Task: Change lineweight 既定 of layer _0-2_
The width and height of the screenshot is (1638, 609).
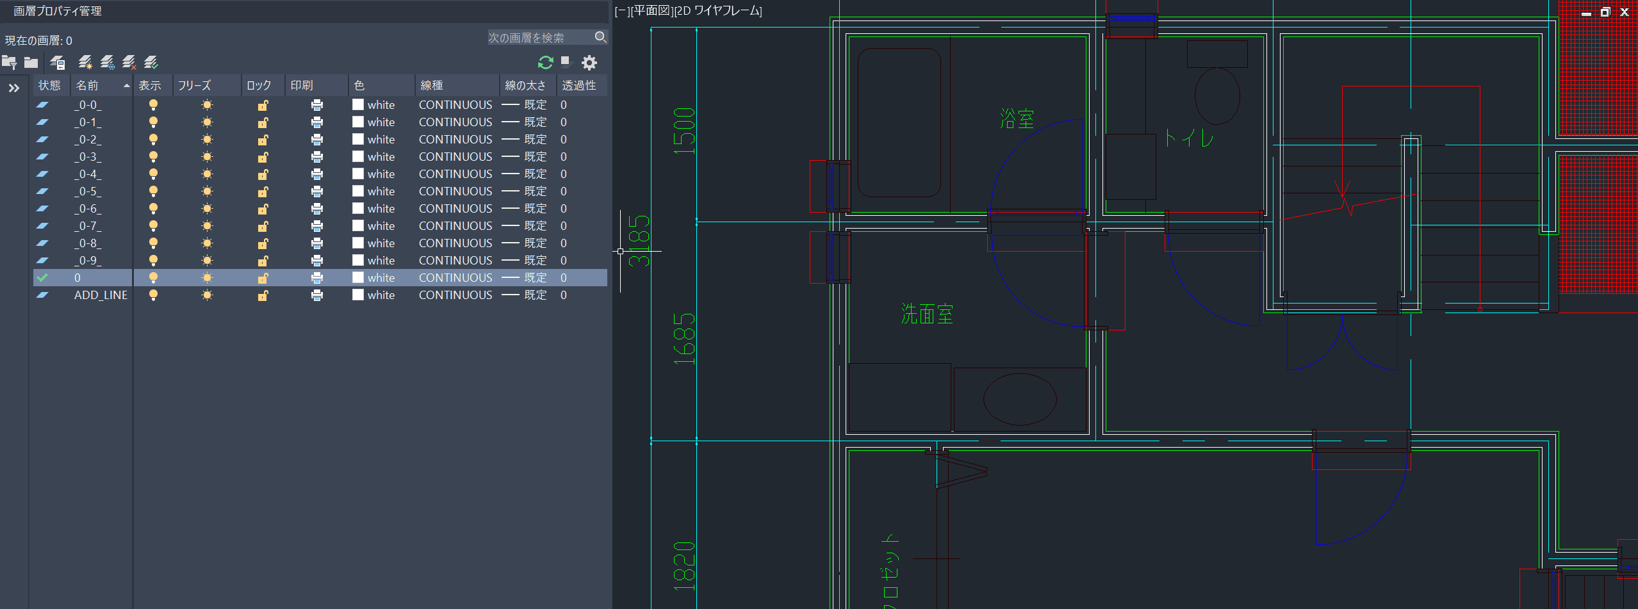Action: [524, 139]
